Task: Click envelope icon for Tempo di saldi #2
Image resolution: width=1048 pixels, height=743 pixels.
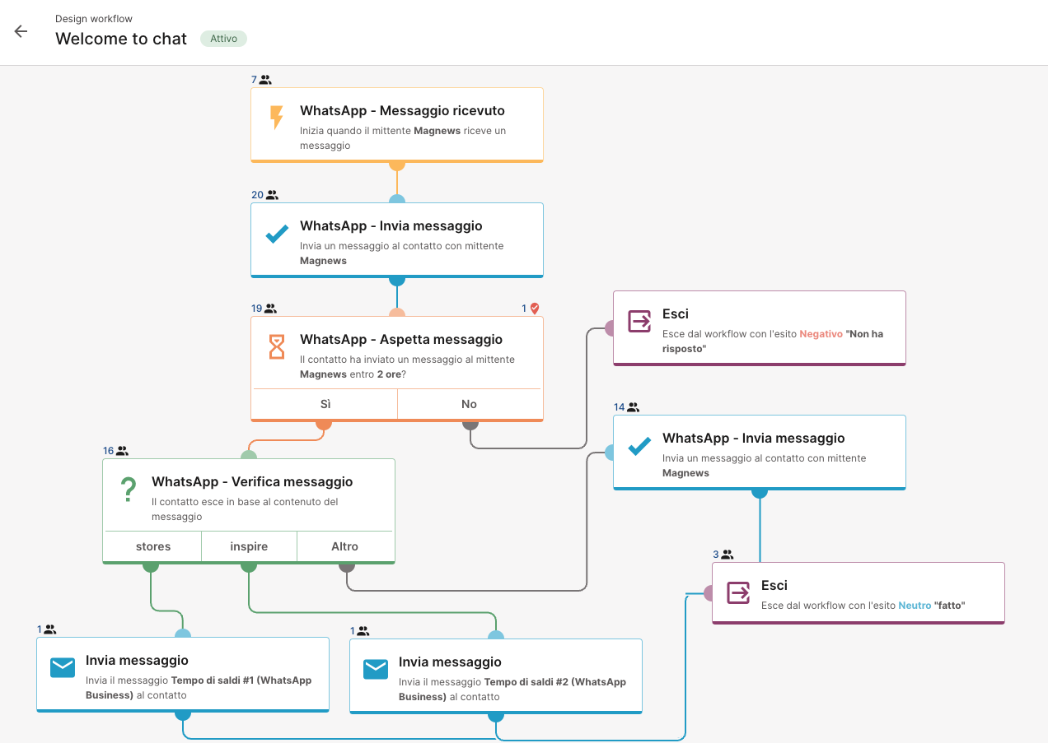Action: (x=376, y=670)
